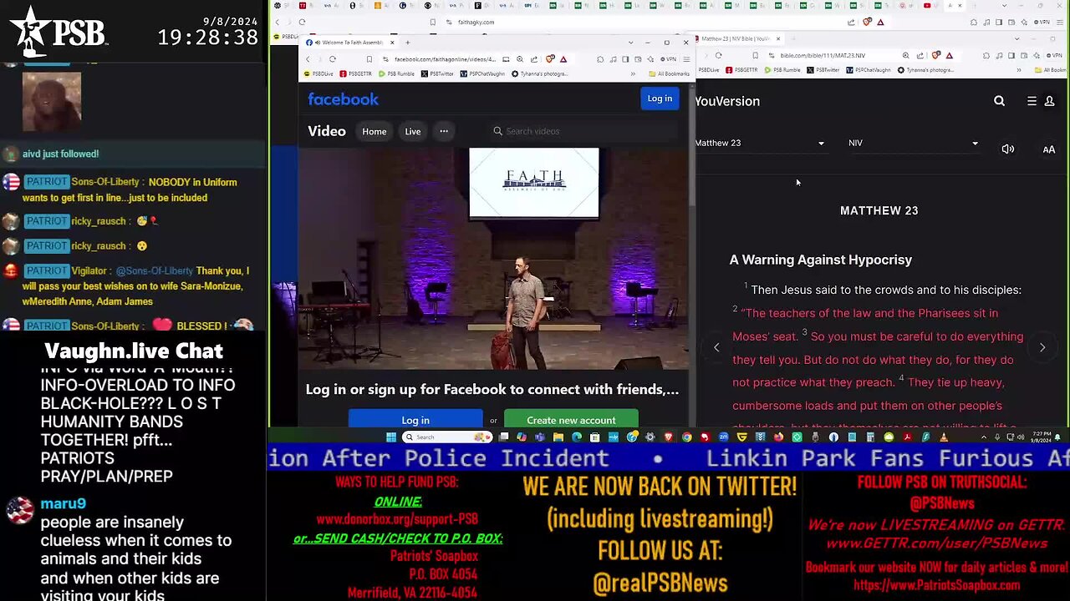
Task: Click the Search videos field on Facebook
Action: (x=583, y=131)
